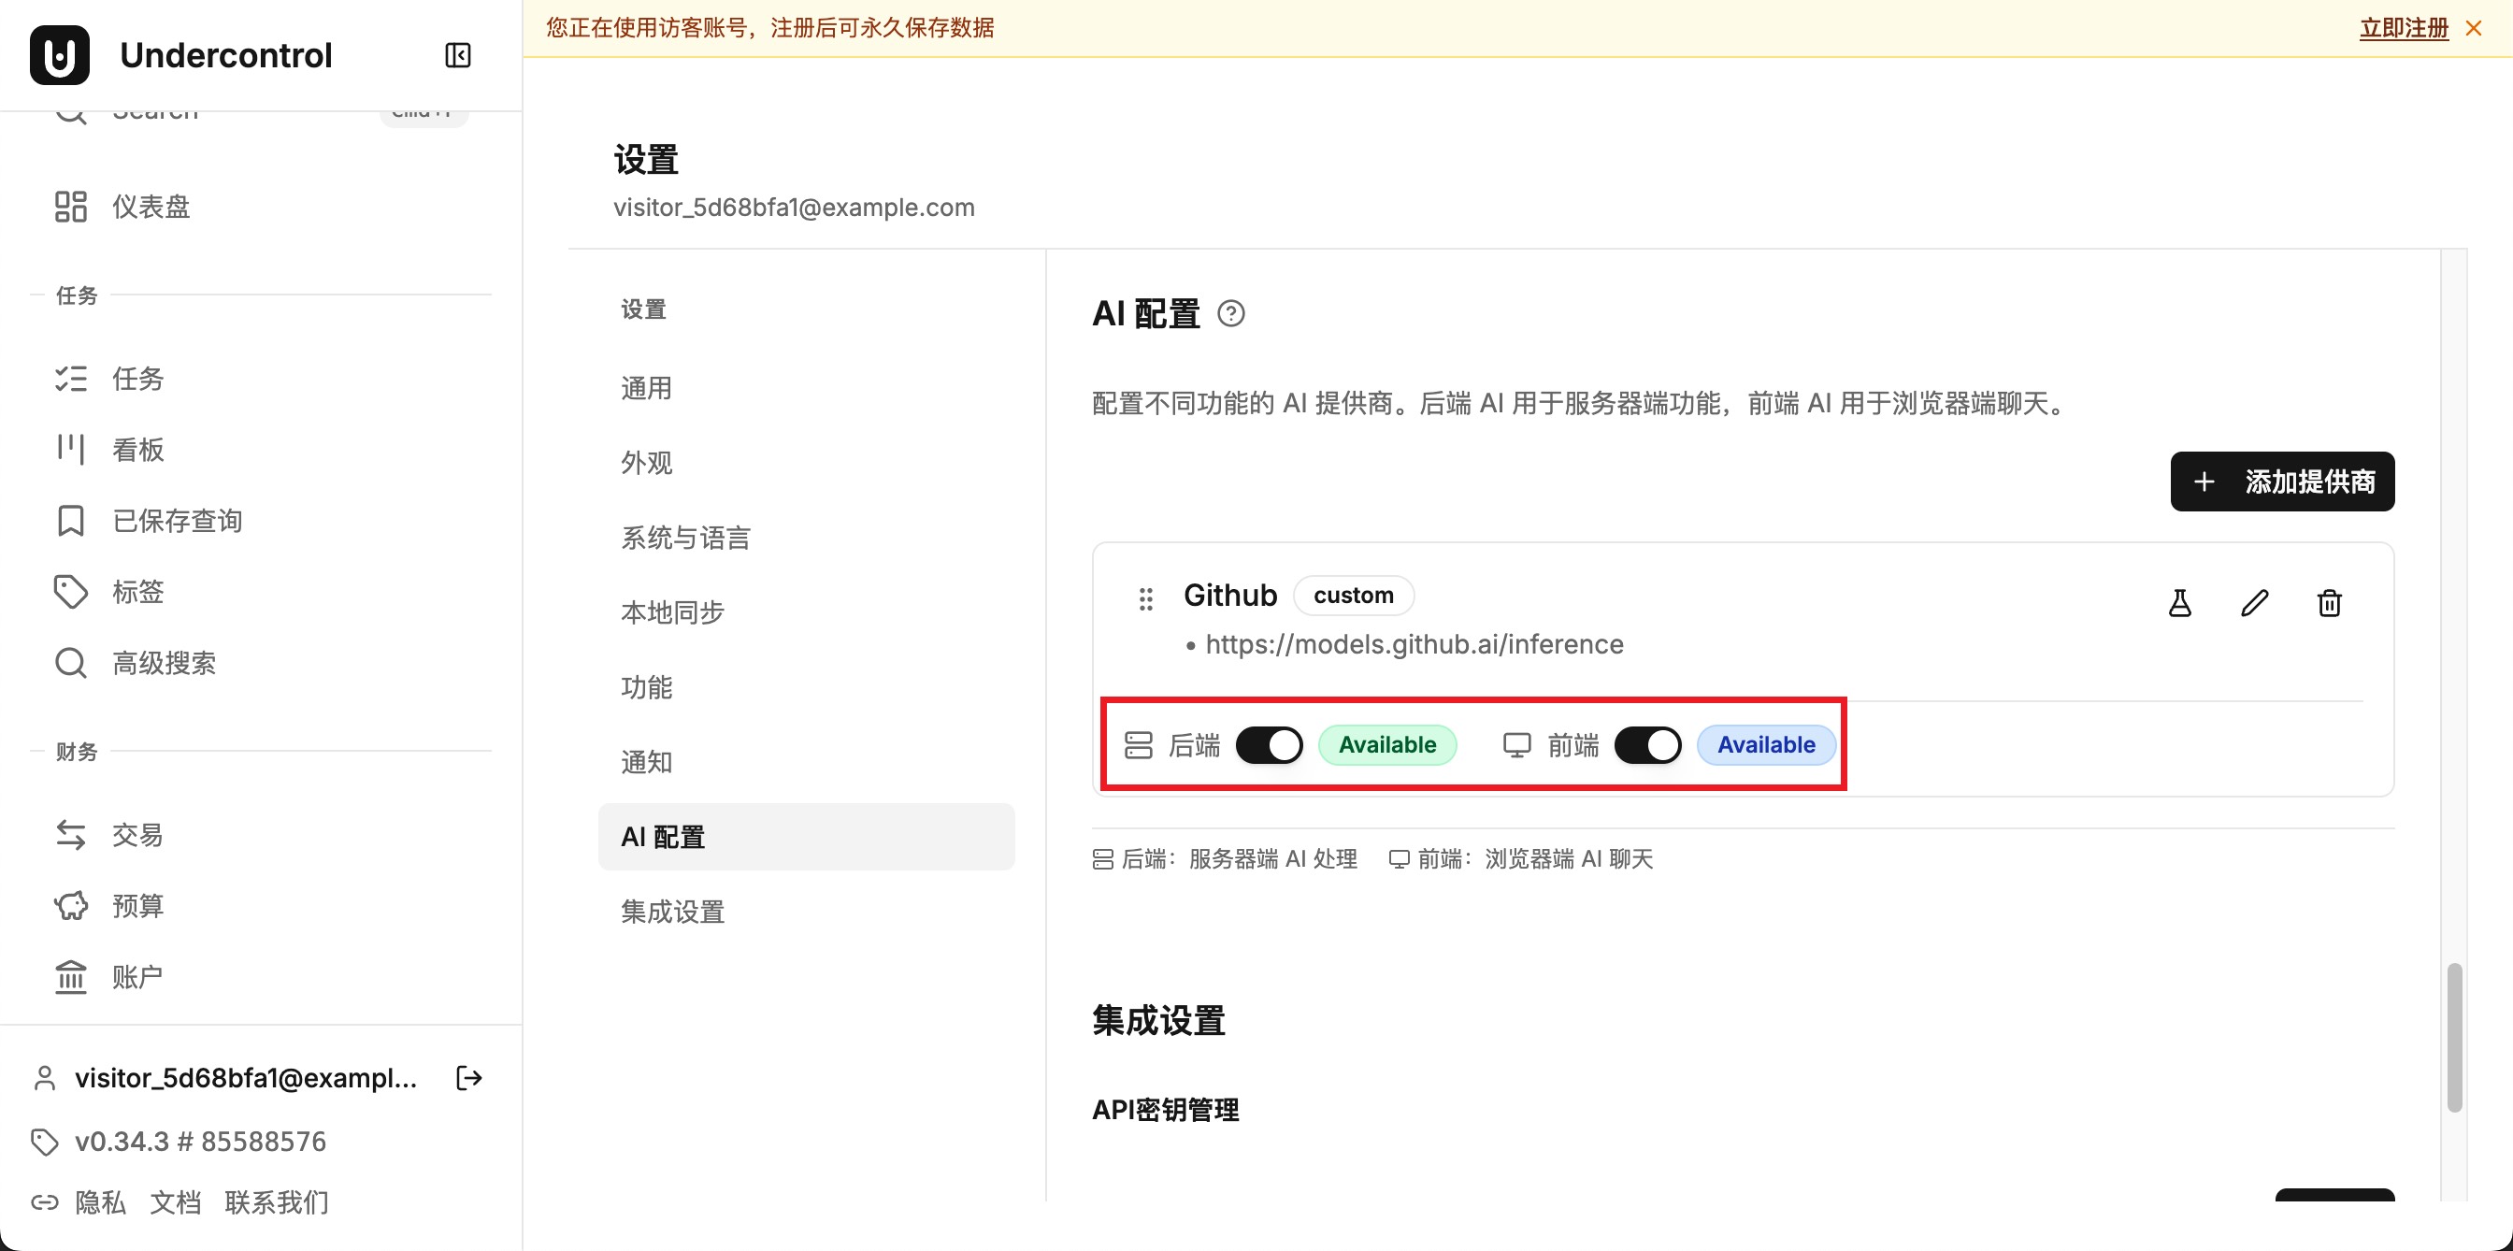Open 隐私 privacy link
Screen dimensions: 2513x1251
(x=100, y=1202)
